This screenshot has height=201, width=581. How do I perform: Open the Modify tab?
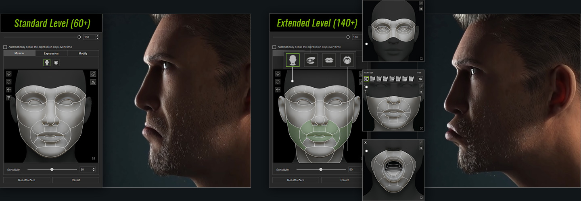coord(83,53)
